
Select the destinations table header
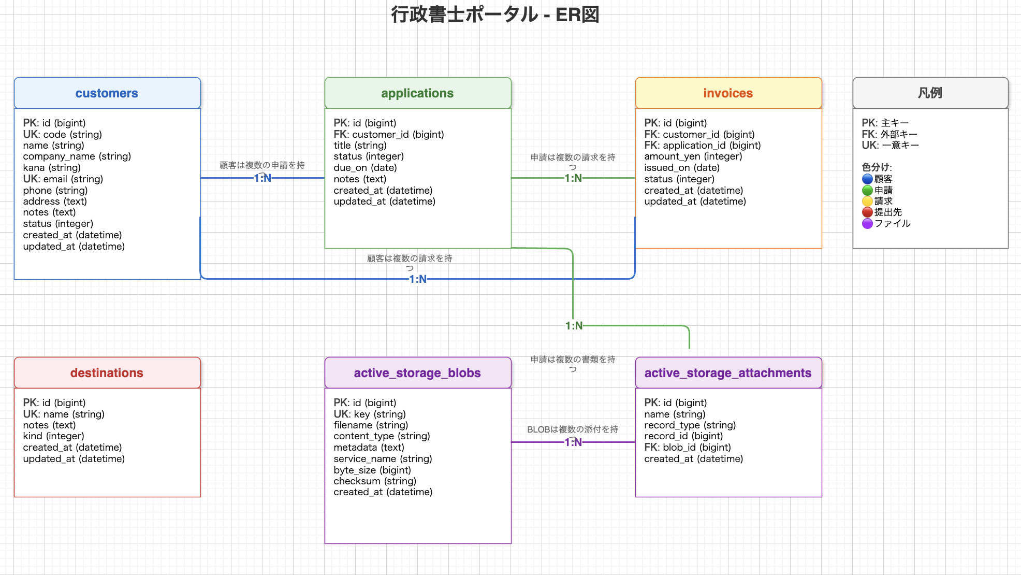coord(107,373)
